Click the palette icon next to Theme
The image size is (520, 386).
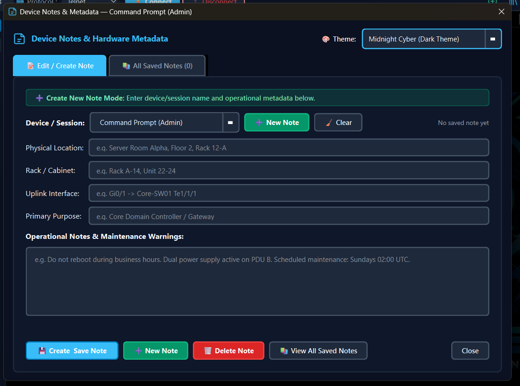point(326,39)
